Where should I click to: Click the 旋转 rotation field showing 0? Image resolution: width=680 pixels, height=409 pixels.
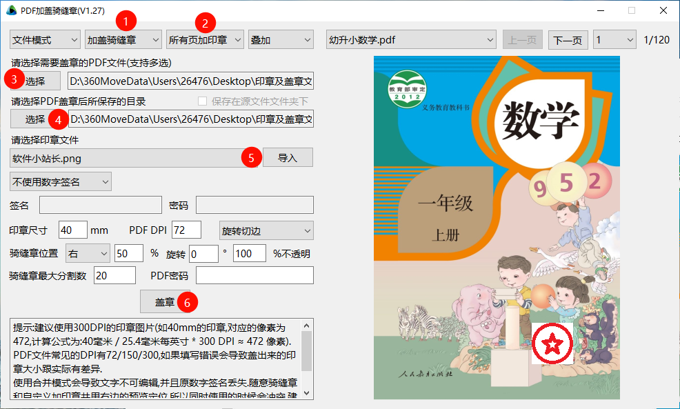pos(204,253)
